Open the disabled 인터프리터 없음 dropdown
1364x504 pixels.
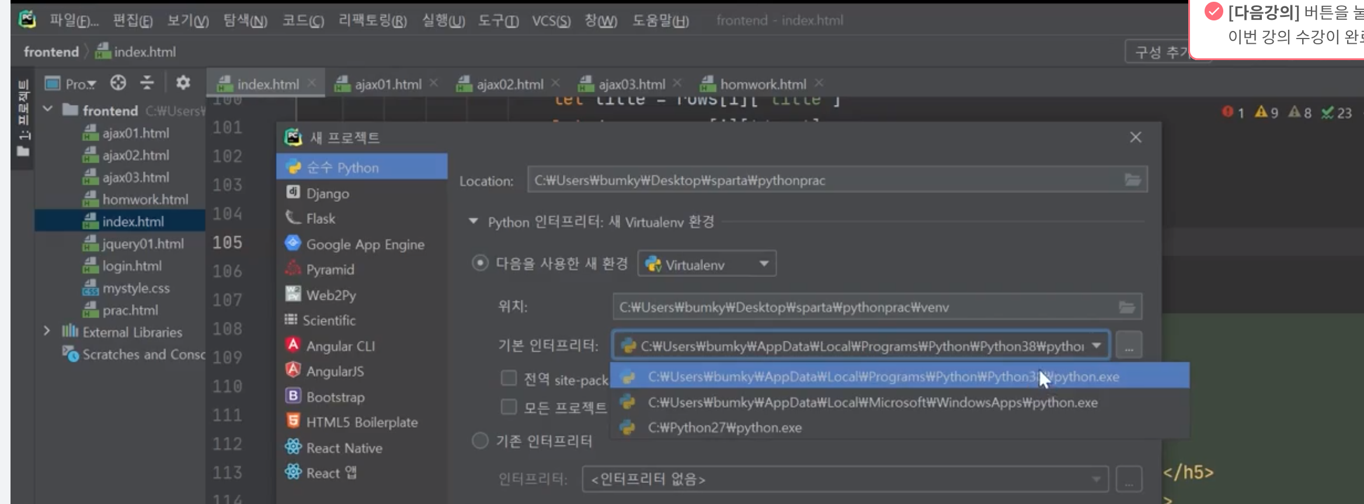click(845, 479)
